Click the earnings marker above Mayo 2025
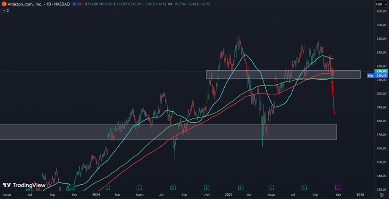 coord(271,187)
